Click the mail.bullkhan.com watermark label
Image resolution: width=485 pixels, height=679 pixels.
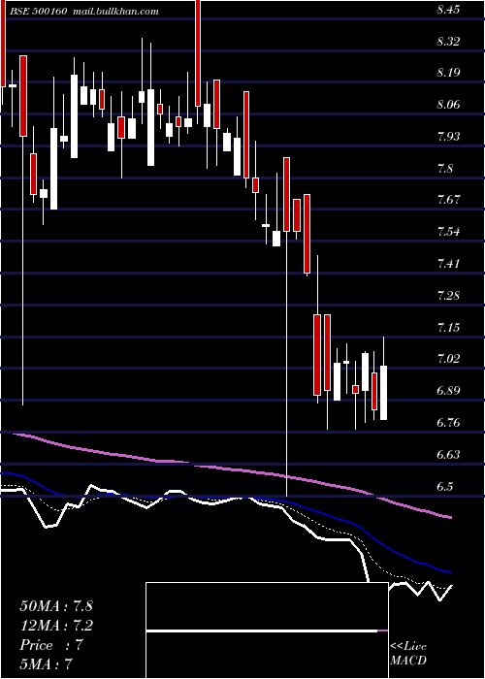[114, 12]
